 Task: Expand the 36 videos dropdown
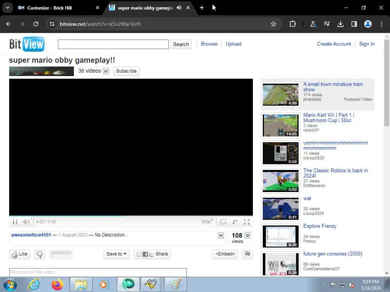pyautogui.click(x=106, y=71)
